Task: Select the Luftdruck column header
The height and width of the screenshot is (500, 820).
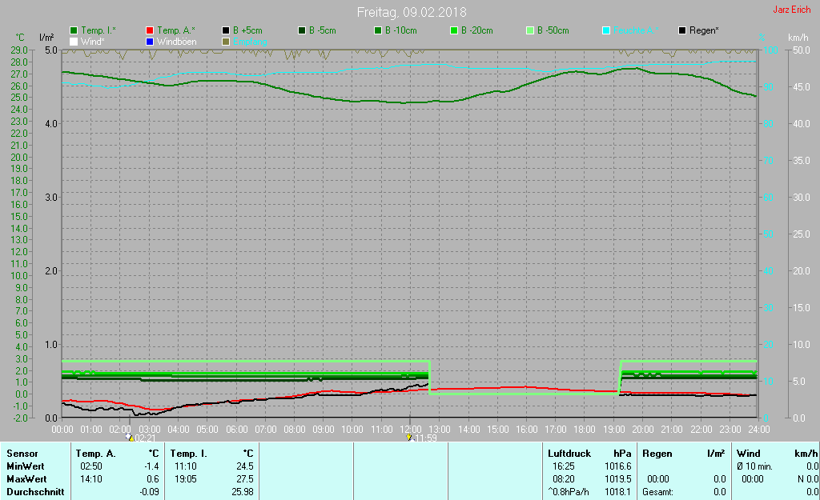Action: pyautogui.click(x=568, y=454)
